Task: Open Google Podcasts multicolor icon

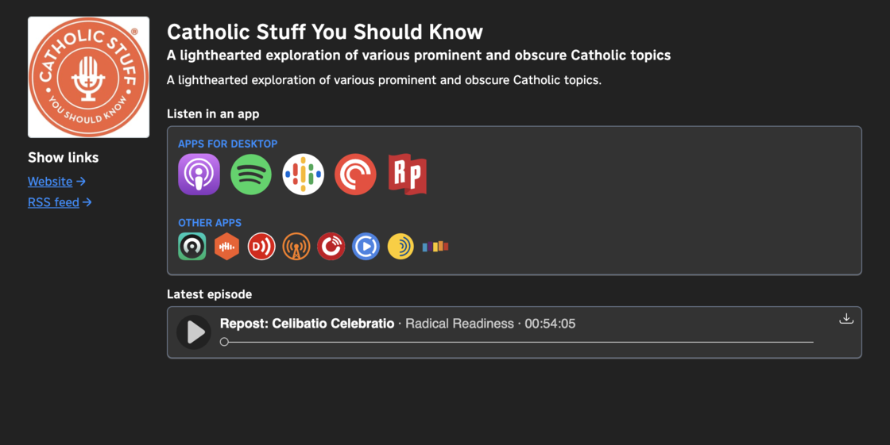Action: coord(303,175)
